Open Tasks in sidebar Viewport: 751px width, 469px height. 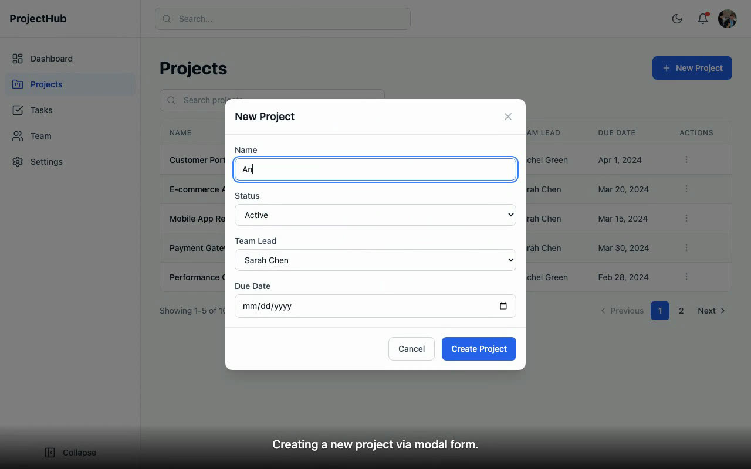coord(70,110)
